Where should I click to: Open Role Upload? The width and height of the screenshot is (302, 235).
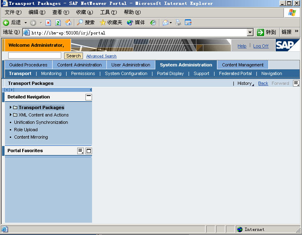pyautogui.click(x=26, y=130)
